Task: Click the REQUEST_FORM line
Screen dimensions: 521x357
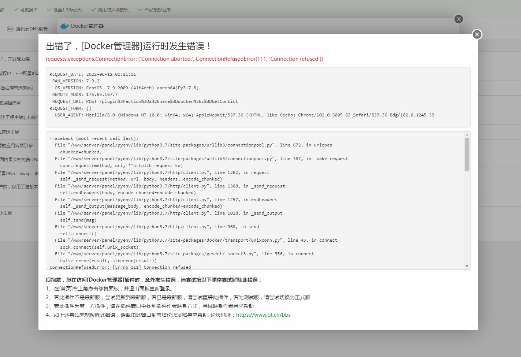Action: [71, 108]
